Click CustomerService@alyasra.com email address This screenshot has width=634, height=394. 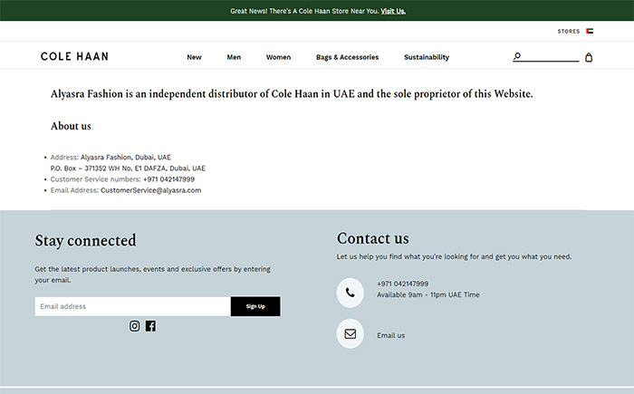[151, 190]
